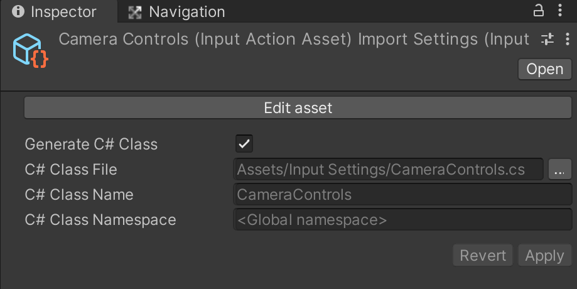Screen dimensions: 577x289
Task: Click the Edit asset button
Action: click(x=298, y=108)
